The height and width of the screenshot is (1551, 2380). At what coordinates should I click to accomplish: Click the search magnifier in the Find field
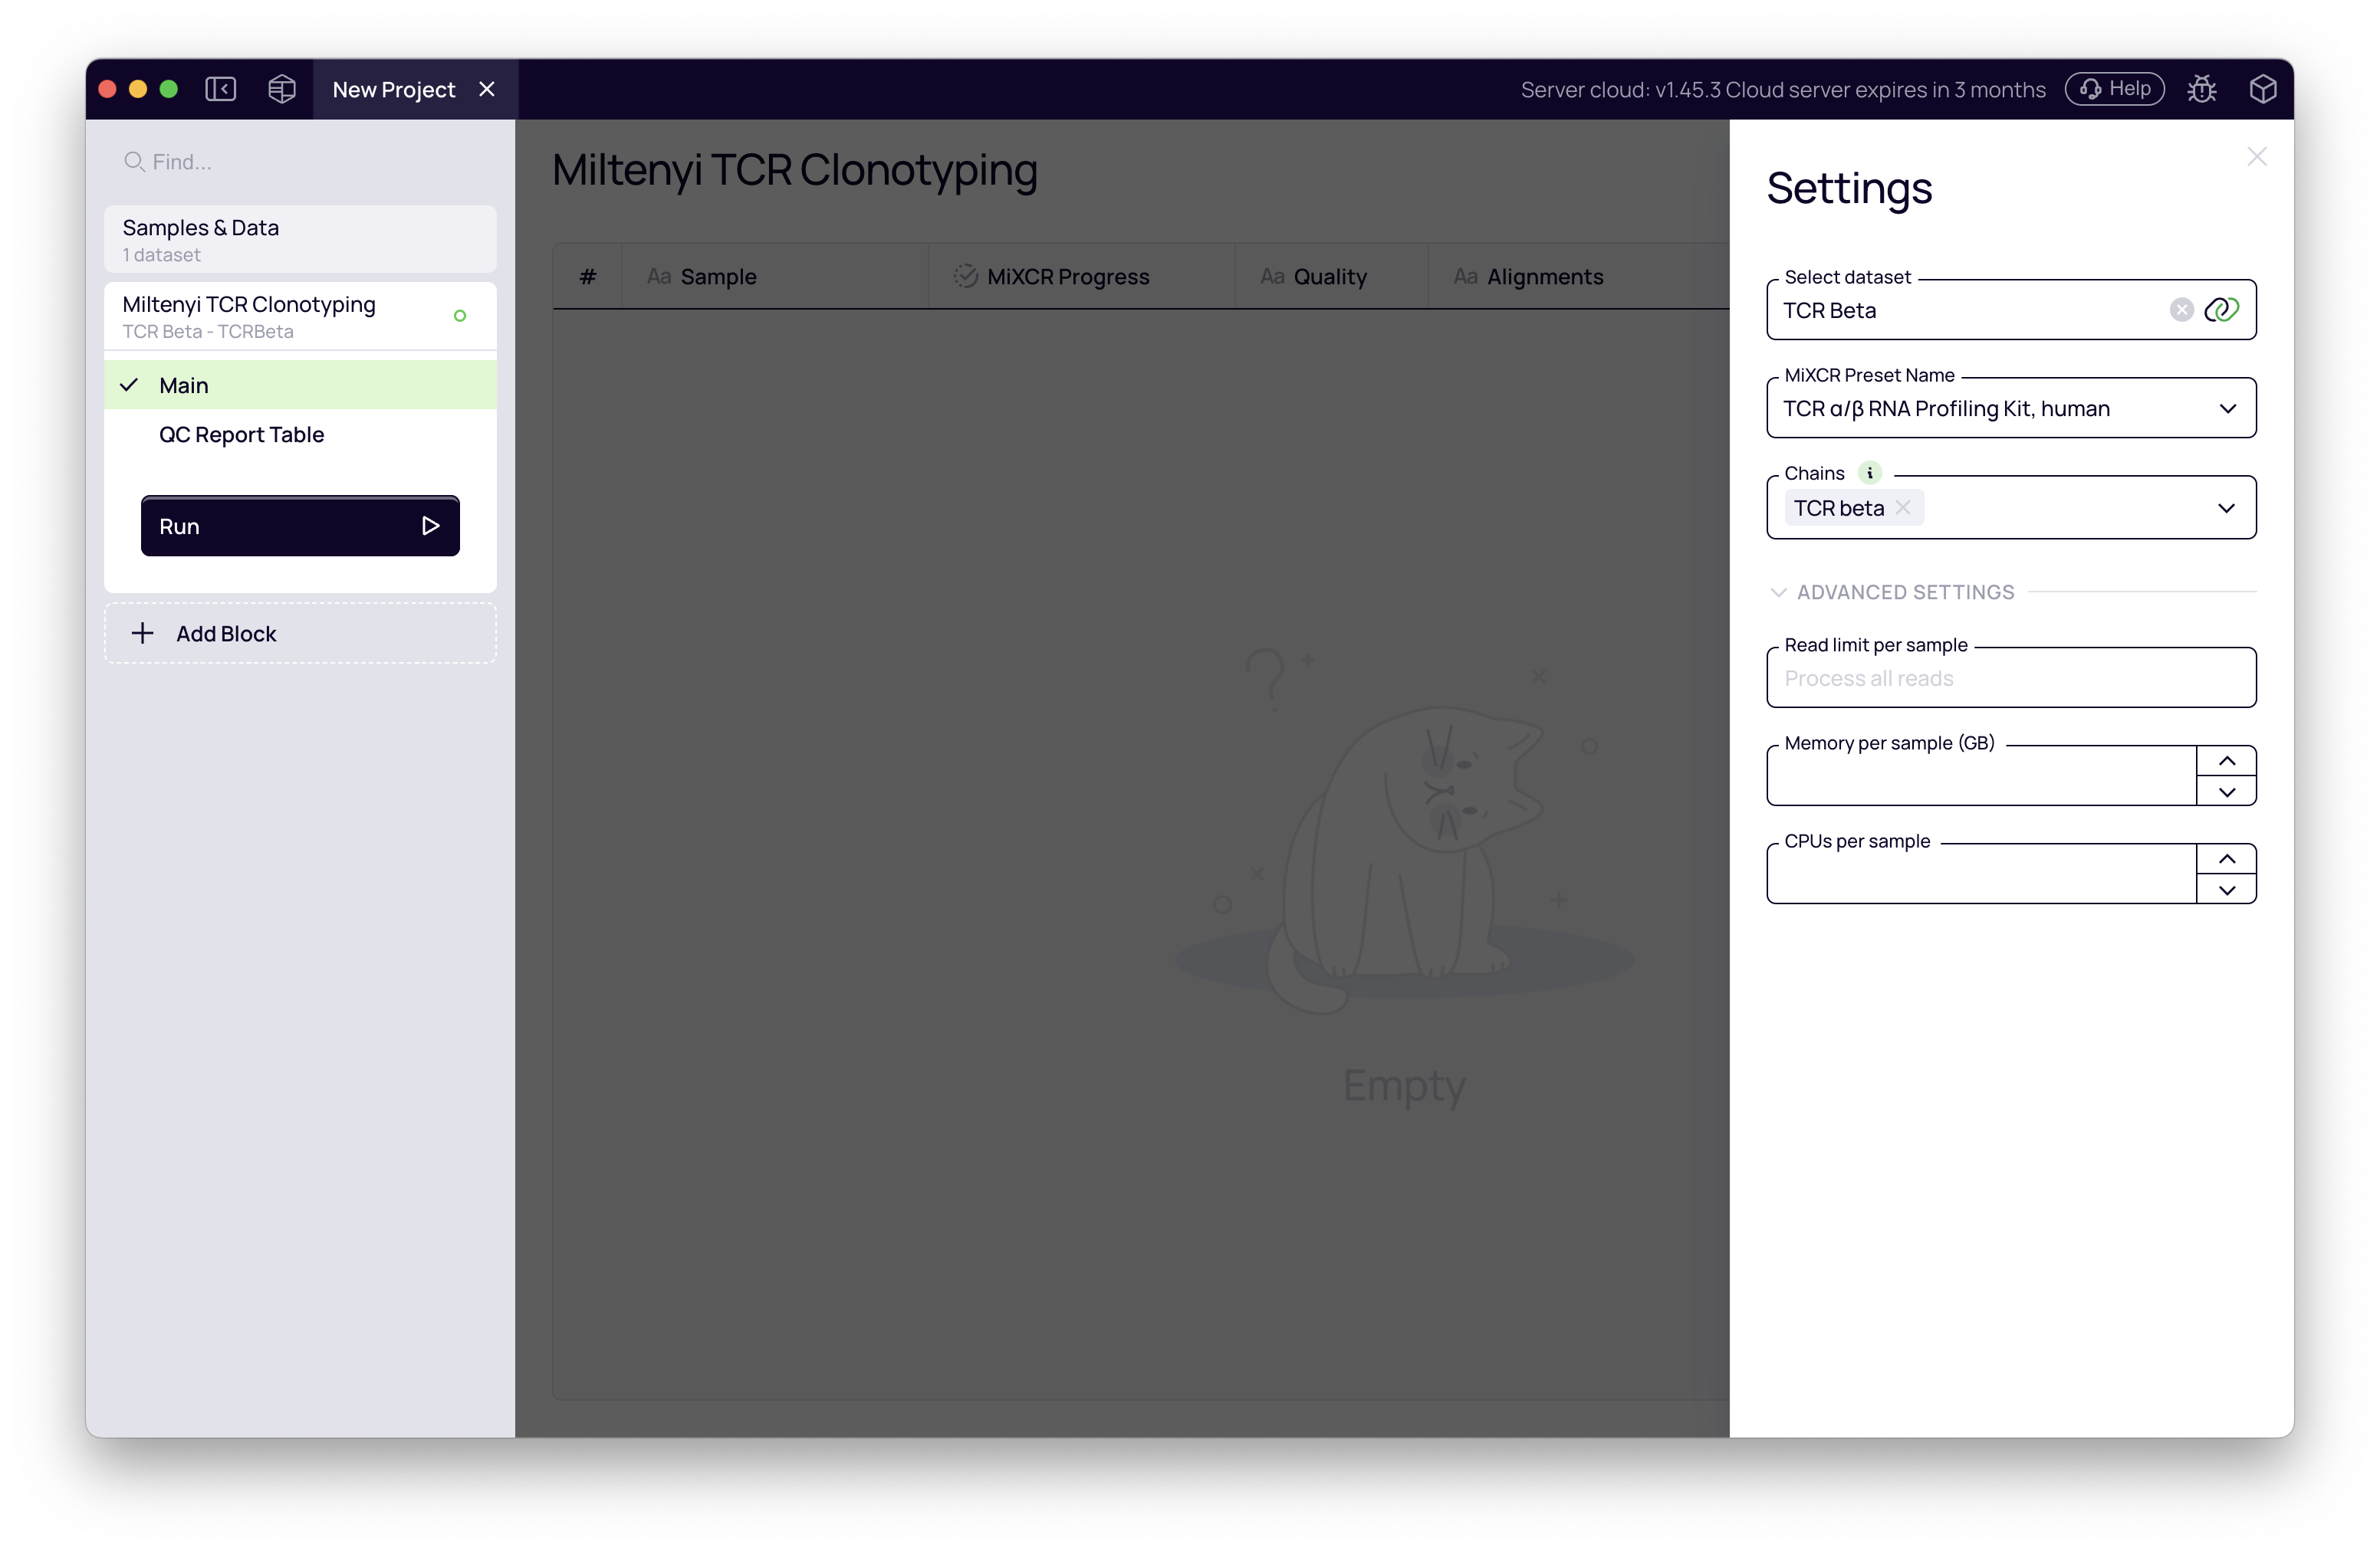134,161
